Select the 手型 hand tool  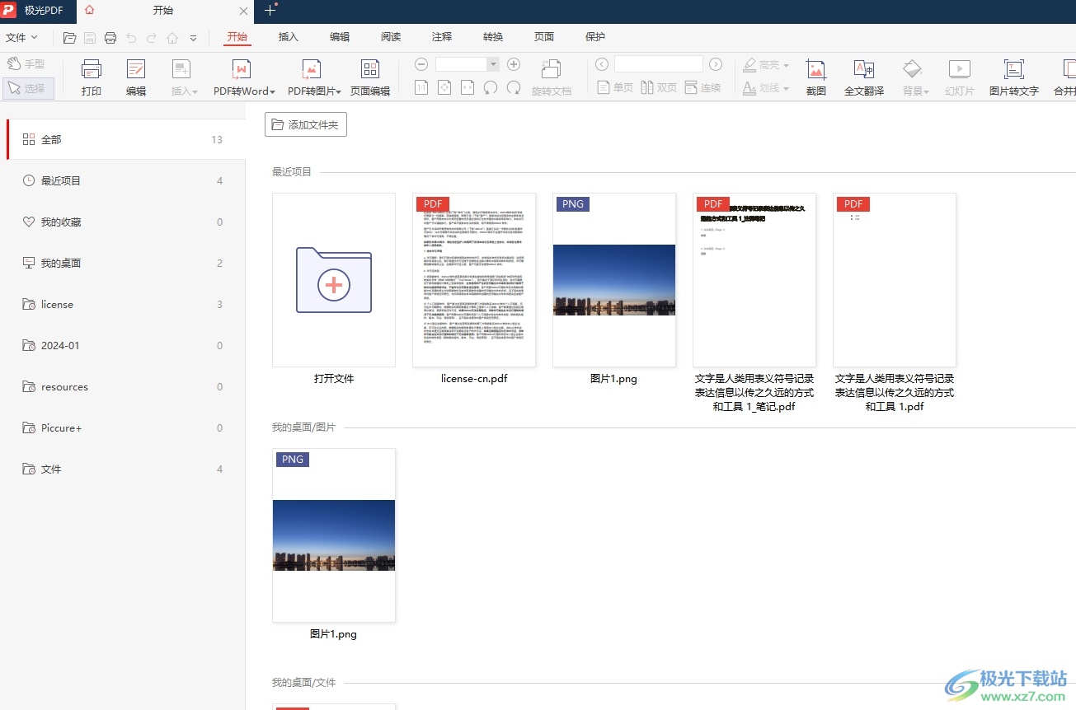click(x=27, y=64)
